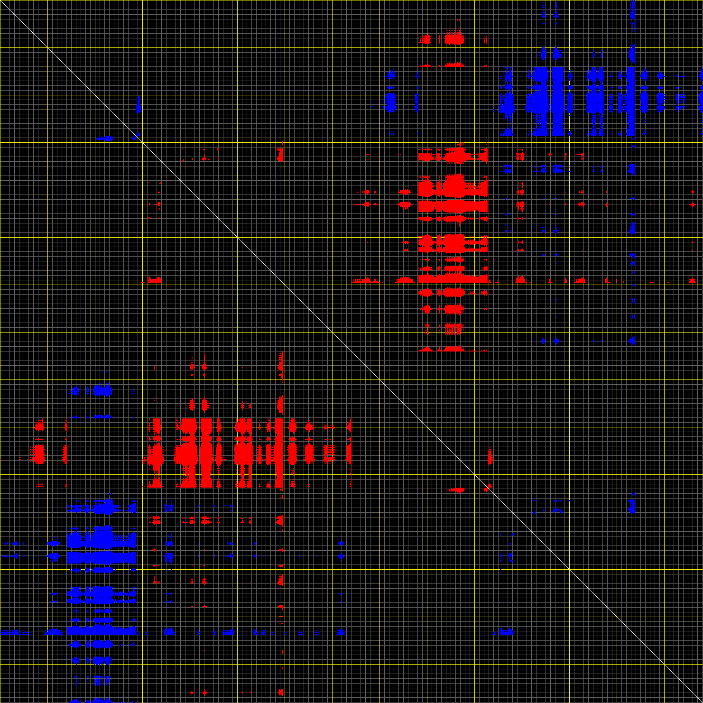Image resolution: width=703 pixels, height=703 pixels.
Task: Select the short blue horizontal smear left of the diagonal blue mark
Action: (105, 139)
